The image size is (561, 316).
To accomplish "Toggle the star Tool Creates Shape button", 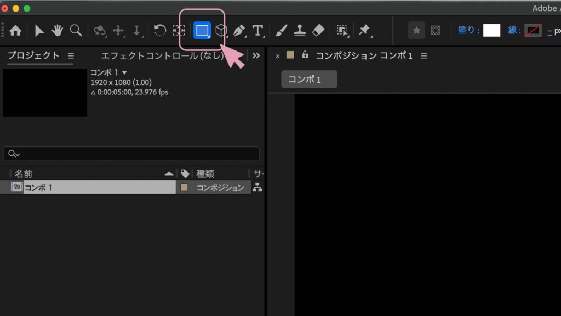I will tap(416, 31).
